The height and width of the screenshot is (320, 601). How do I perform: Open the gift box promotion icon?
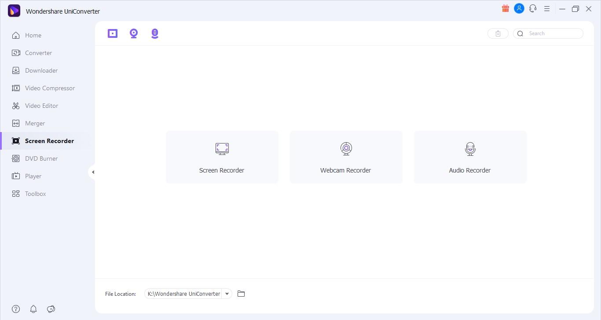click(x=506, y=9)
